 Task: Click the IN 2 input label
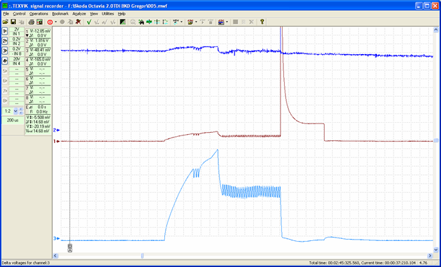[17, 43]
